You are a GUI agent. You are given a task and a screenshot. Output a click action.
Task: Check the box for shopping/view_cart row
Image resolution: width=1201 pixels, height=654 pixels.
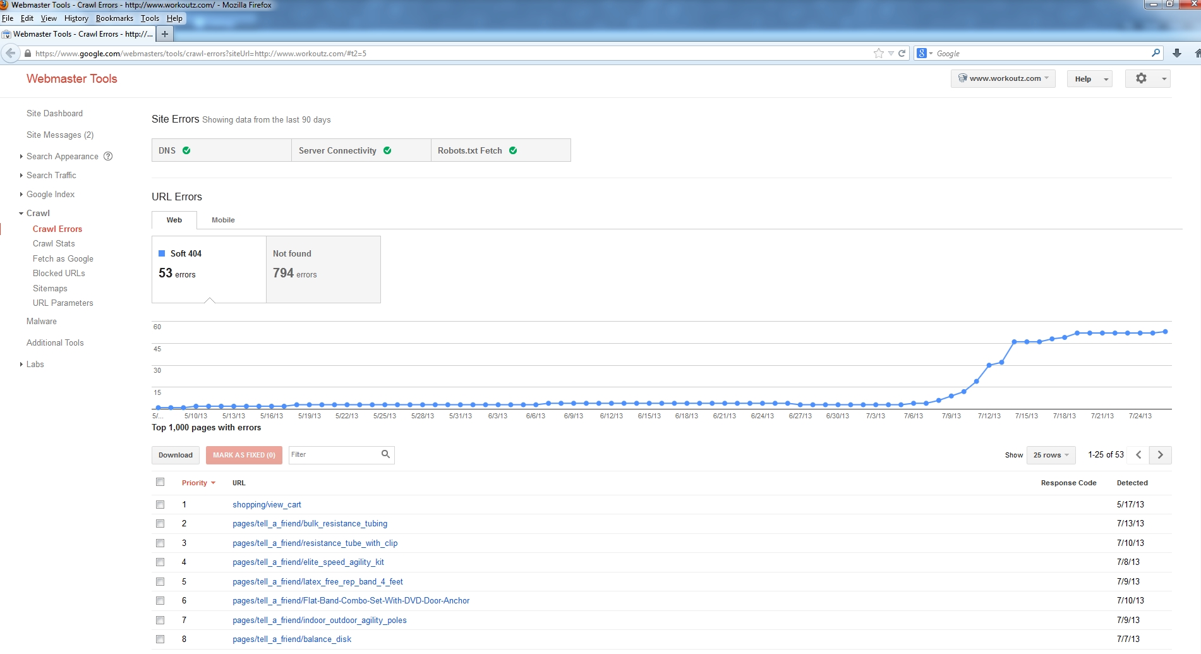160,504
